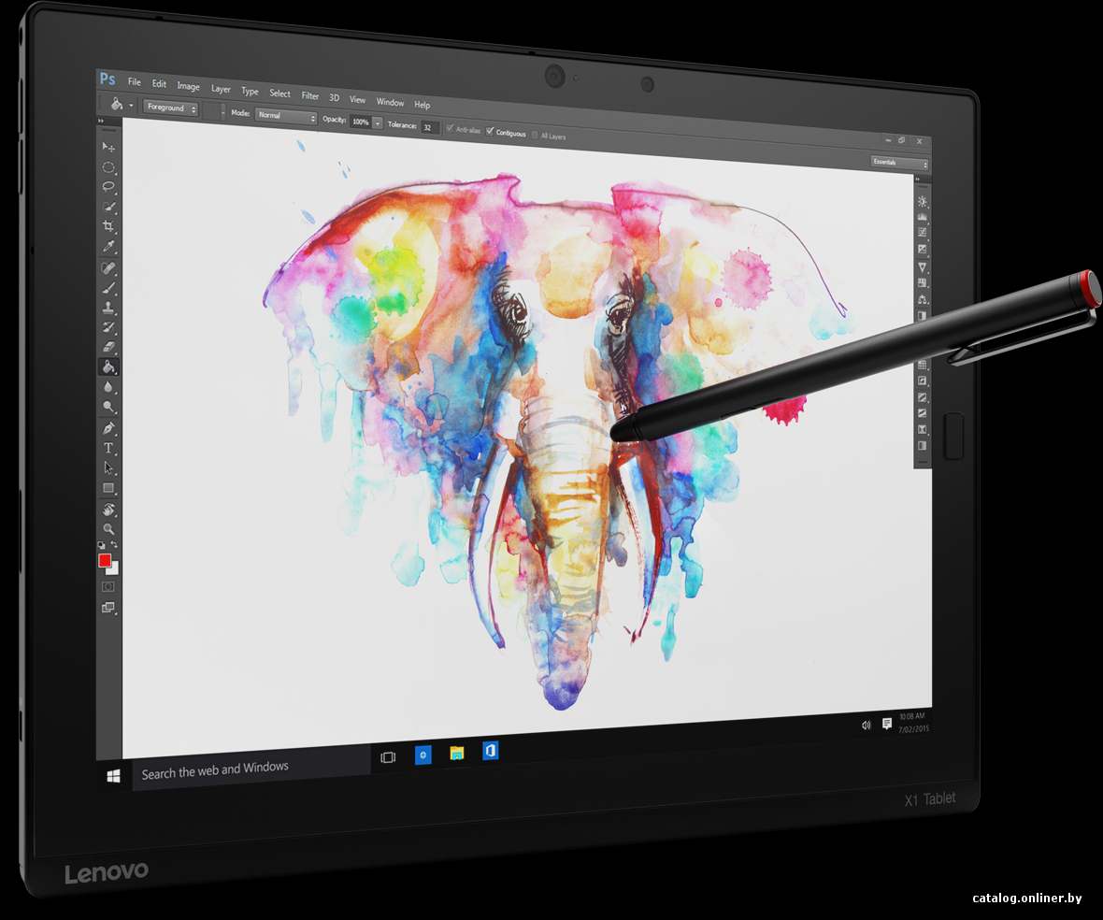The width and height of the screenshot is (1103, 920).
Task: Open the Image menu
Action: (x=189, y=87)
